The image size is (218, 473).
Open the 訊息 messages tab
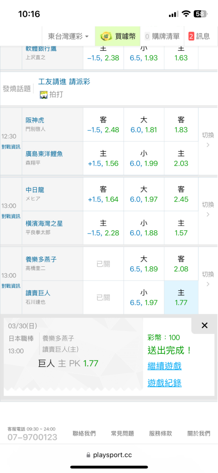click(199, 36)
